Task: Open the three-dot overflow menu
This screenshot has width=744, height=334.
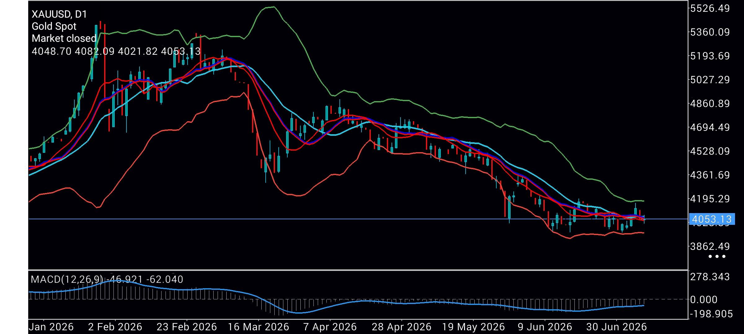Action: tap(717, 256)
